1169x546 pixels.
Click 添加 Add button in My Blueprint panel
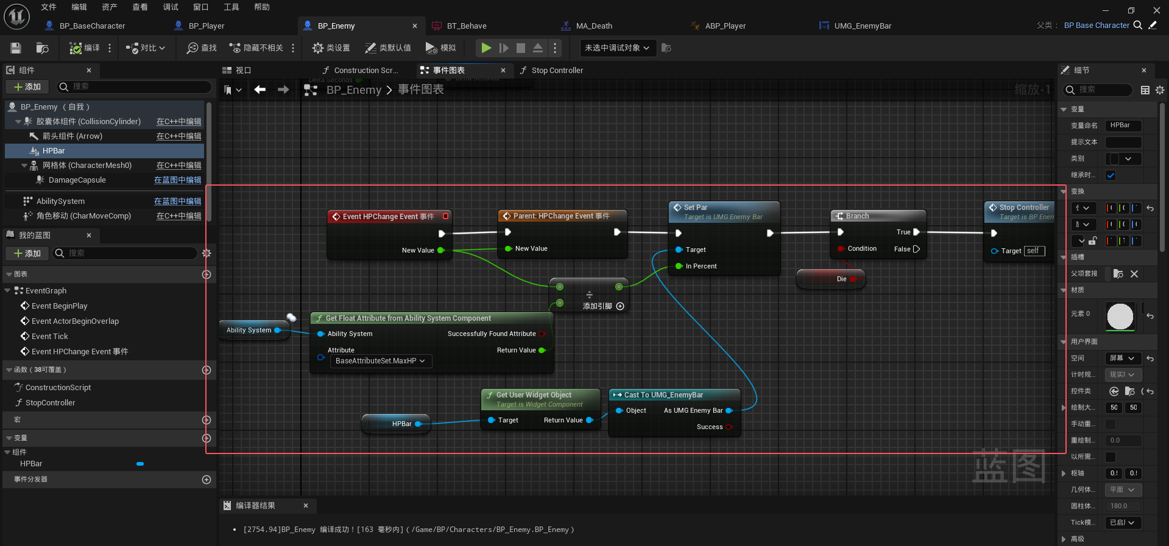tap(27, 253)
